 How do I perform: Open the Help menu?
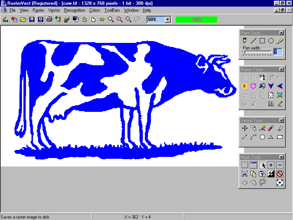click(x=147, y=10)
